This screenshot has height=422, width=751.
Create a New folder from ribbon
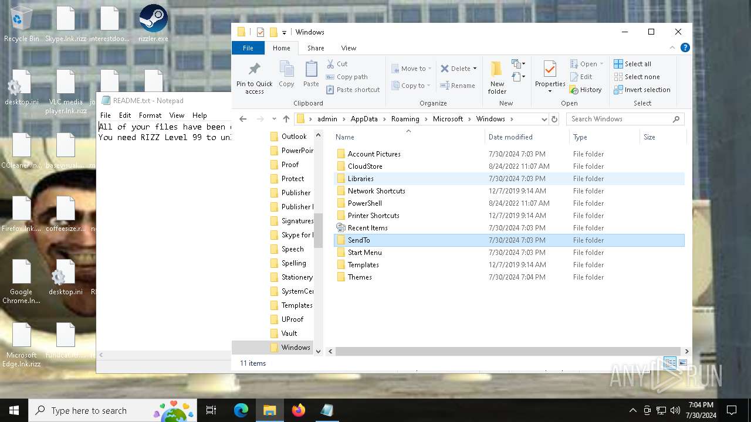pyautogui.click(x=497, y=77)
